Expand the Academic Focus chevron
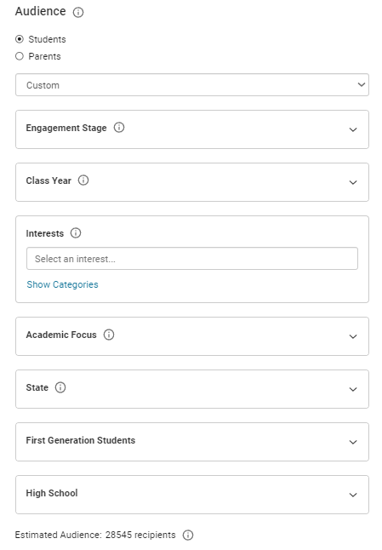The width and height of the screenshot is (382, 550). click(353, 336)
